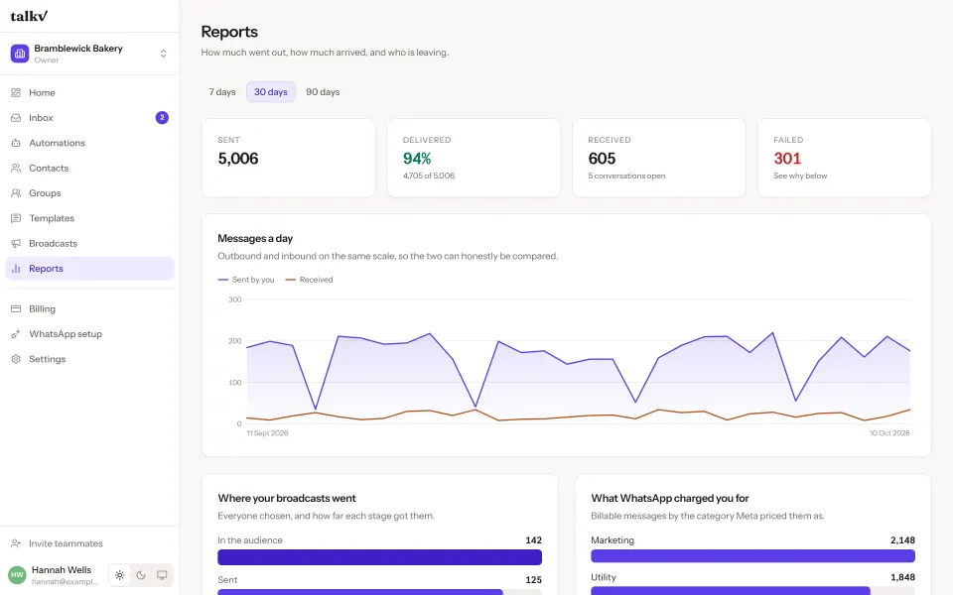Go to Broadcasts
953x595 pixels.
89,244
